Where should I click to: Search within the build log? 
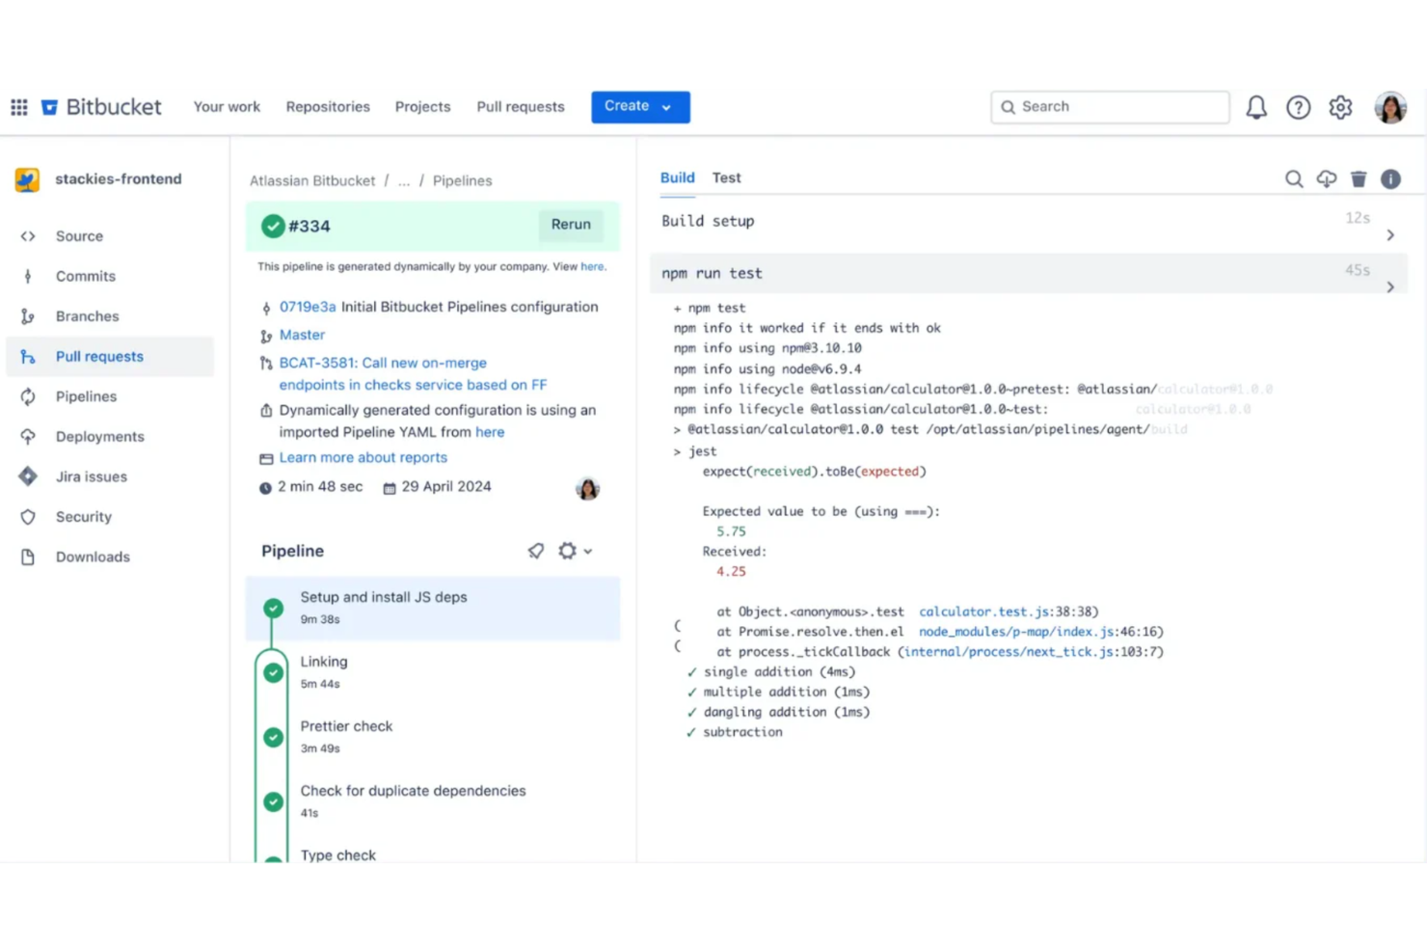tap(1293, 178)
